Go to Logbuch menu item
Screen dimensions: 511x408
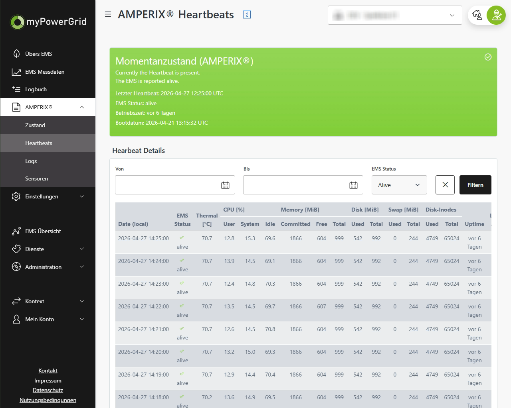point(48,89)
